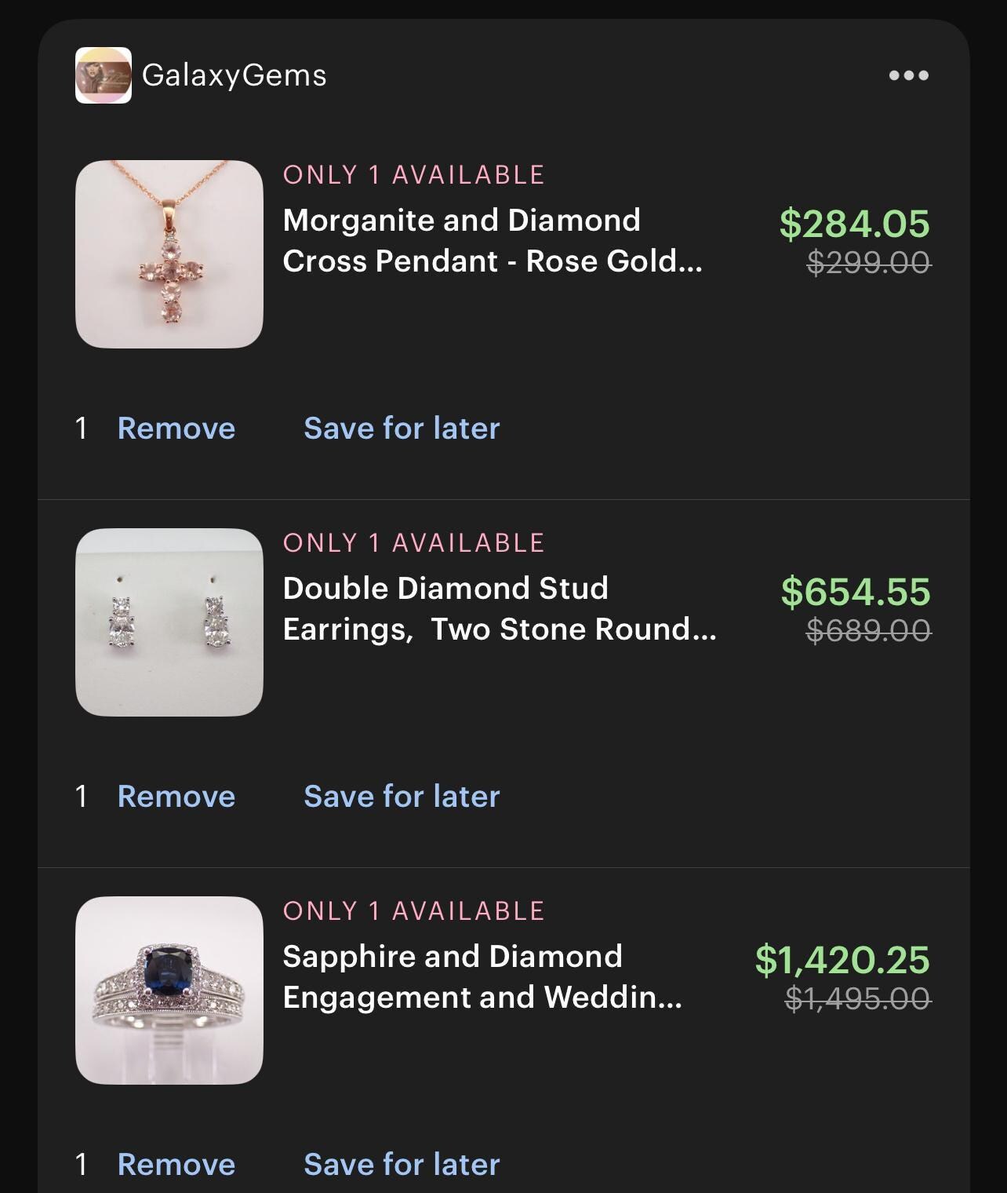Open the three-dot more options menu

coord(909,75)
